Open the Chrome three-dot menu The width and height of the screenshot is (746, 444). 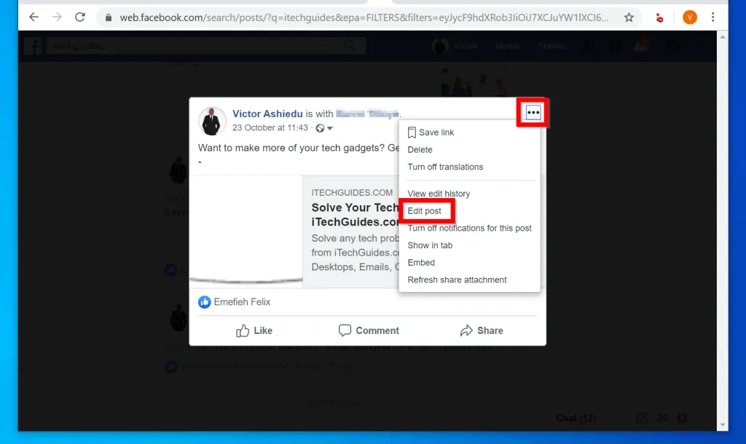[712, 17]
